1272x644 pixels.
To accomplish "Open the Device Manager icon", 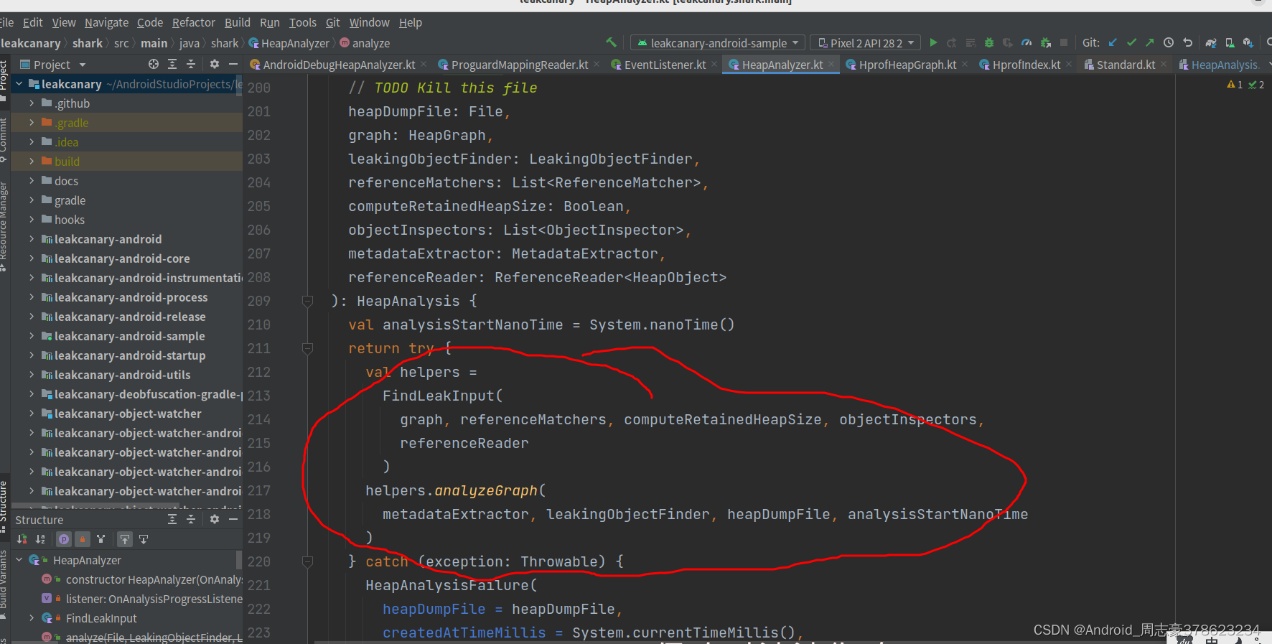I will tap(1230, 43).
